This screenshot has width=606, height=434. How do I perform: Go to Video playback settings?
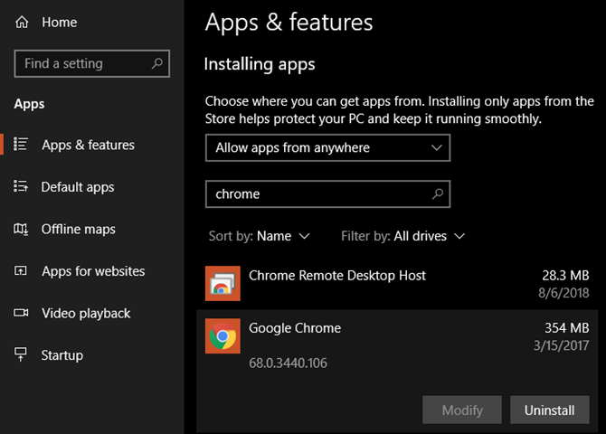(85, 313)
